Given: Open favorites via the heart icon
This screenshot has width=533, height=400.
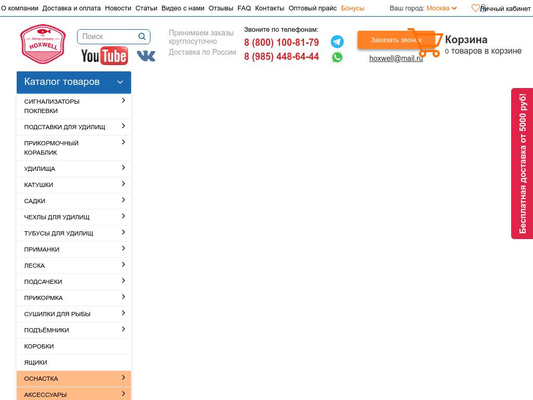Looking at the screenshot, I should 475,8.
